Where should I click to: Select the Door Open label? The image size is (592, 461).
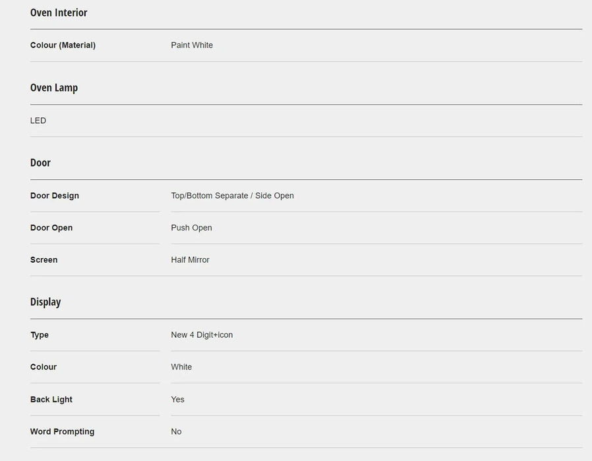point(51,228)
